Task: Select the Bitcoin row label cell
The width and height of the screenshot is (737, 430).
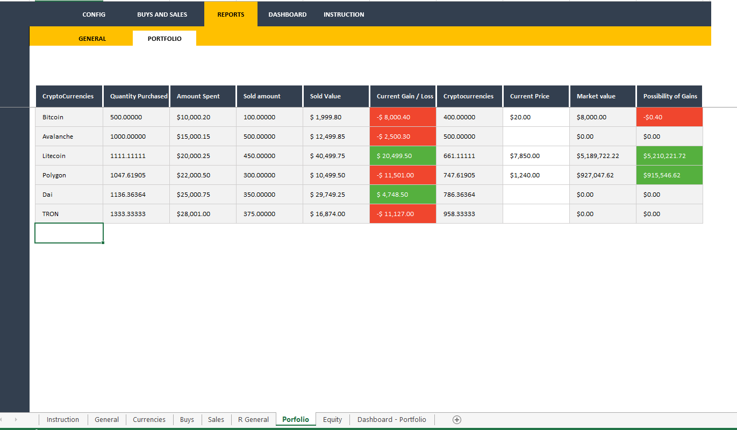Action: coord(69,117)
